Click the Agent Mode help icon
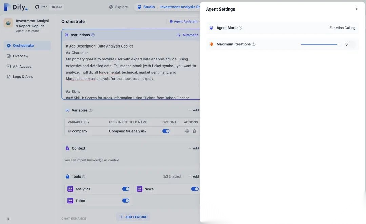 click(240, 28)
